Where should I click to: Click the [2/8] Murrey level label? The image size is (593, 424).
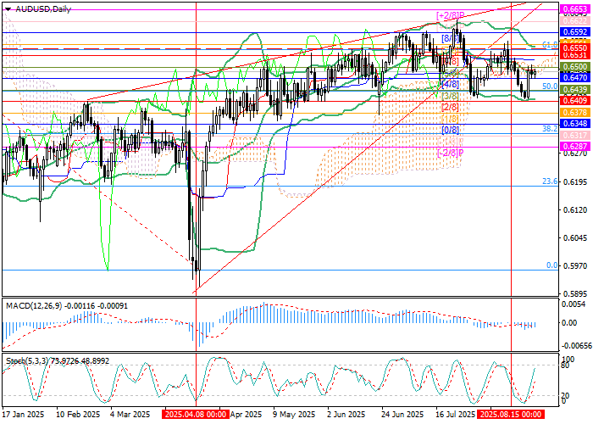pyautogui.click(x=451, y=107)
